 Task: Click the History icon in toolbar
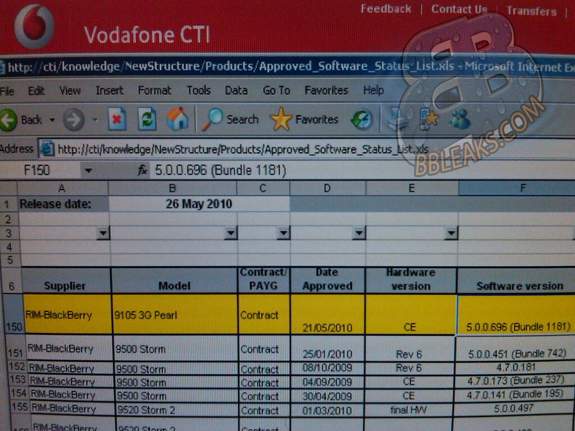(362, 120)
